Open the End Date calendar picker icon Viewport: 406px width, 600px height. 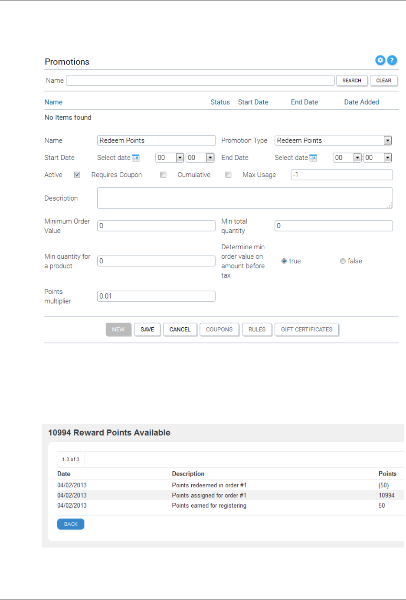coord(313,158)
